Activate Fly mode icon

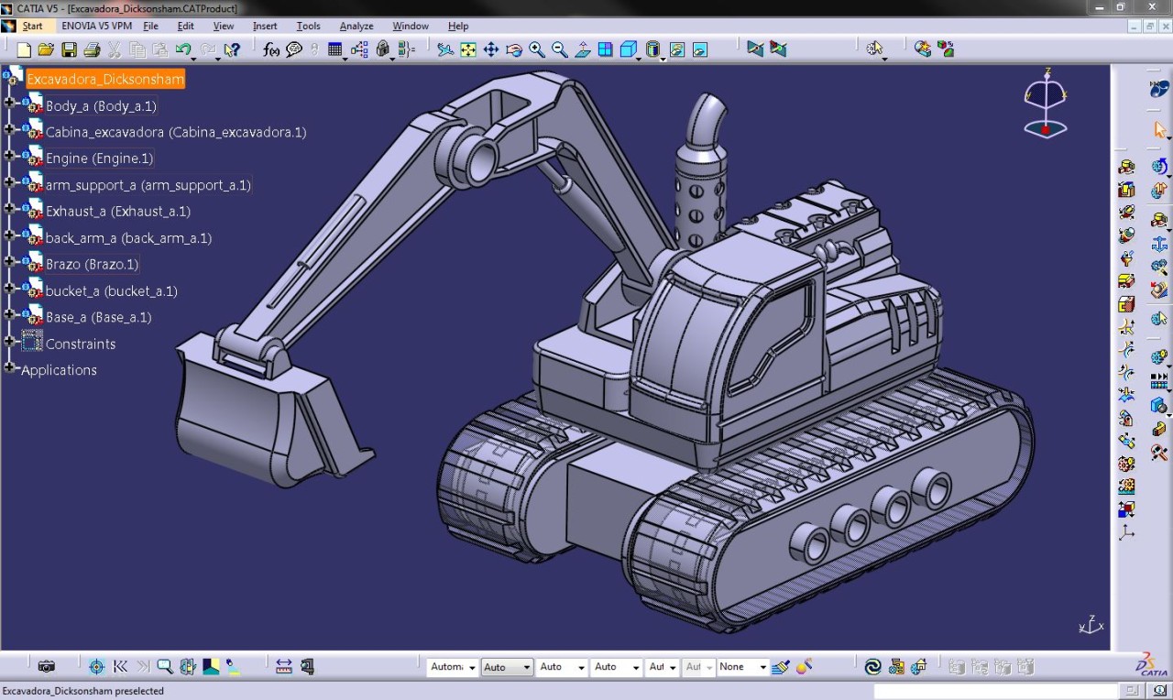(445, 49)
